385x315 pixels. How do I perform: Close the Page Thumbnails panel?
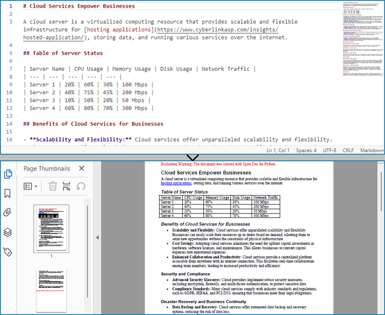82,169
